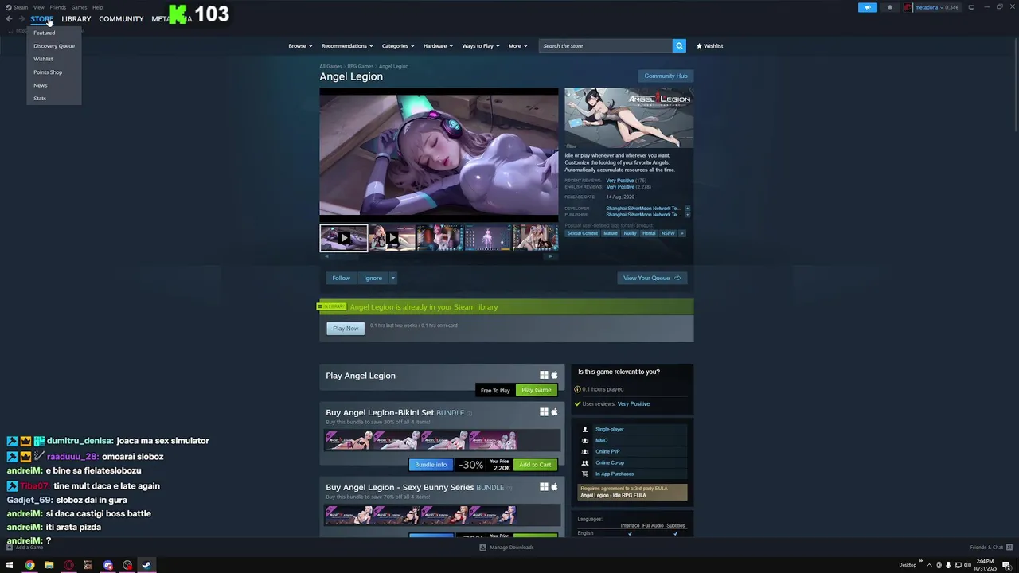The image size is (1019, 573).
Task: Select Featured in the Store menu
Action: (45, 33)
